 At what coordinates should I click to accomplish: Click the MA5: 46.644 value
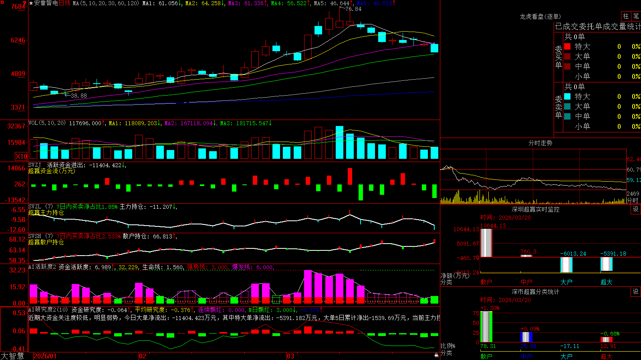[x=333, y=3]
